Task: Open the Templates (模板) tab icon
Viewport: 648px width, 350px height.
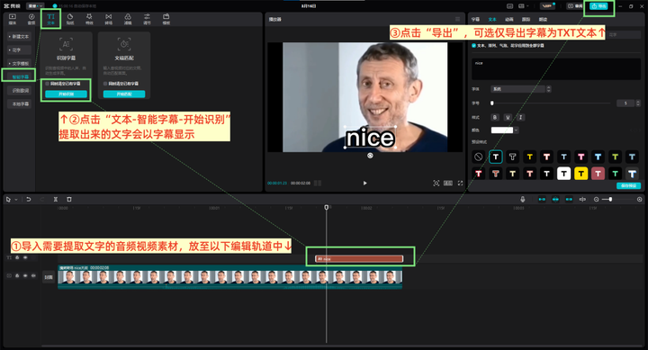Action: [166, 19]
